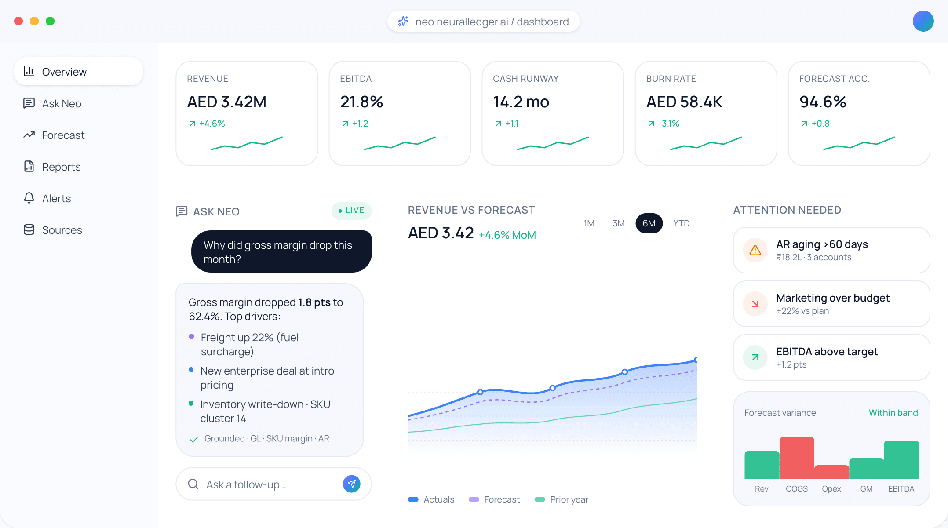Click the Prior year legend swatch
Image resolution: width=948 pixels, height=528 pixels.
click(x=540, y=499)
